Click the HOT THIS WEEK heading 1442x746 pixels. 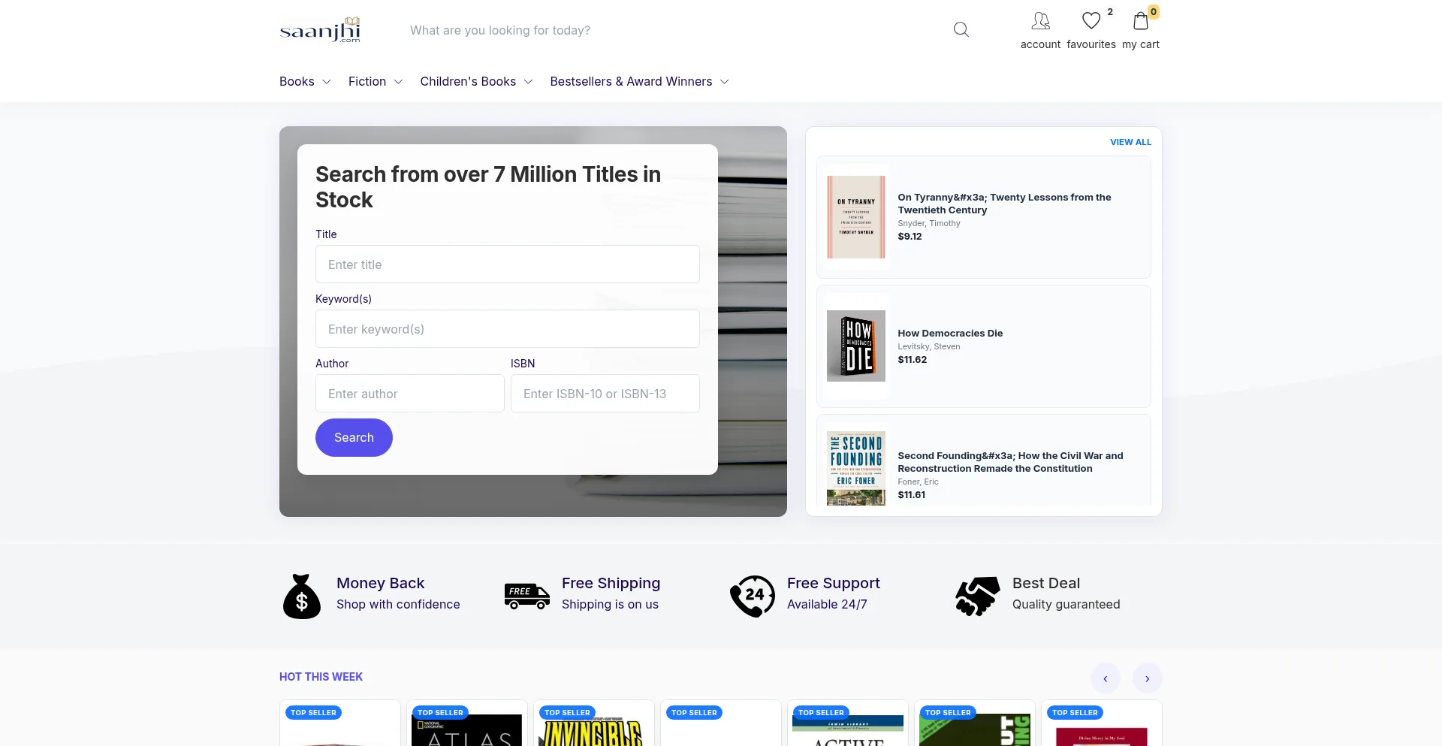coord(321,677)
